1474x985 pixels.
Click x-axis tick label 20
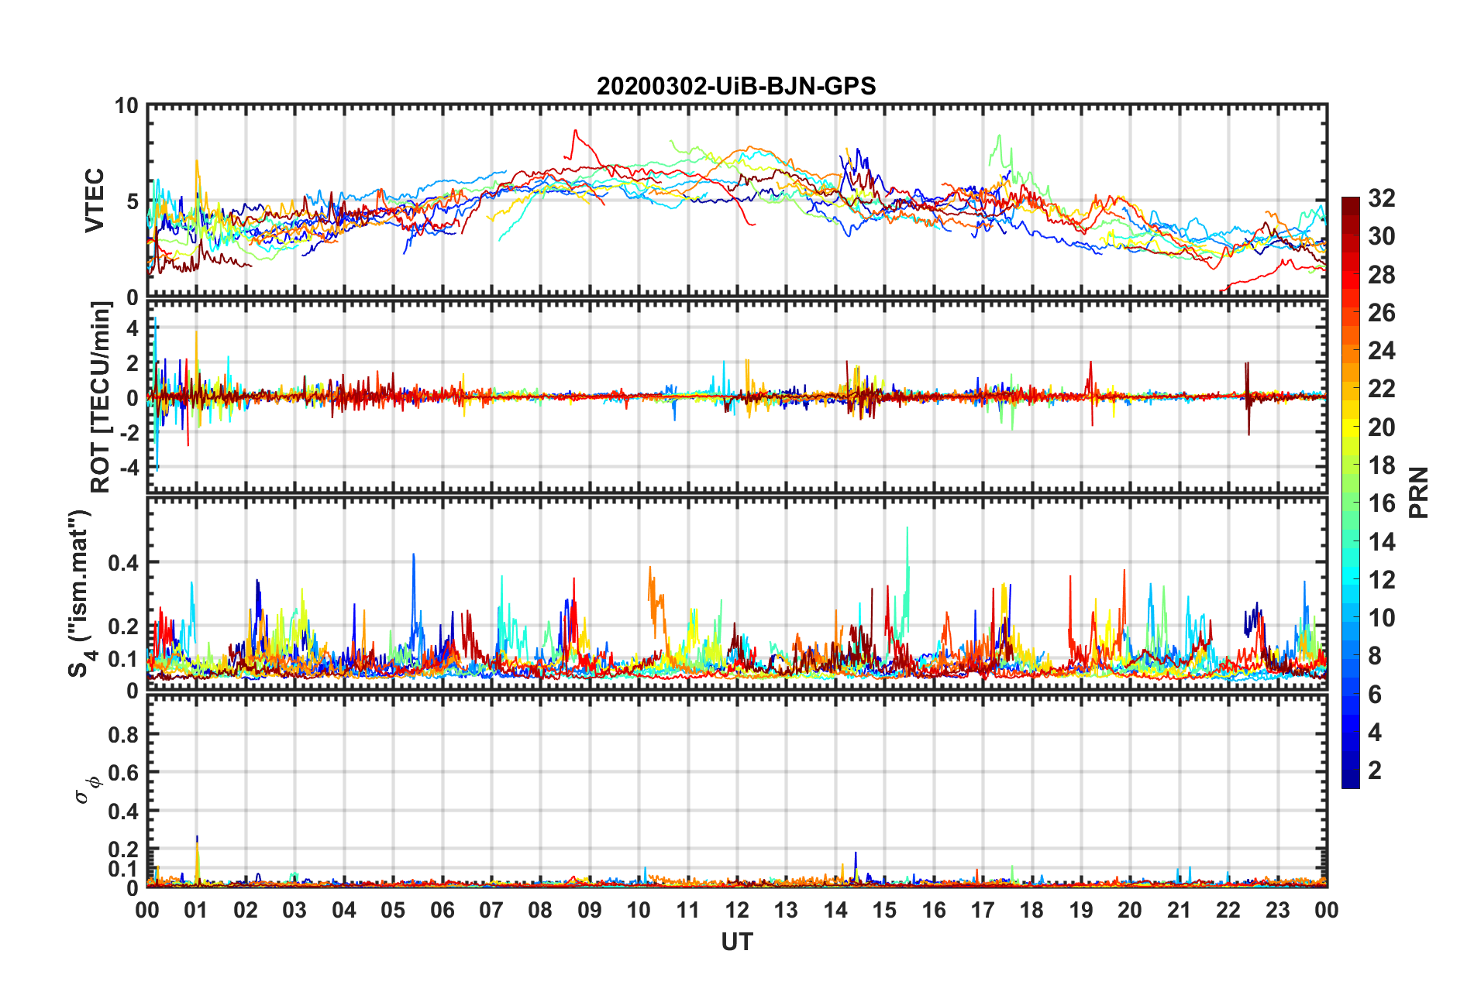click(x=1130, y=910)
